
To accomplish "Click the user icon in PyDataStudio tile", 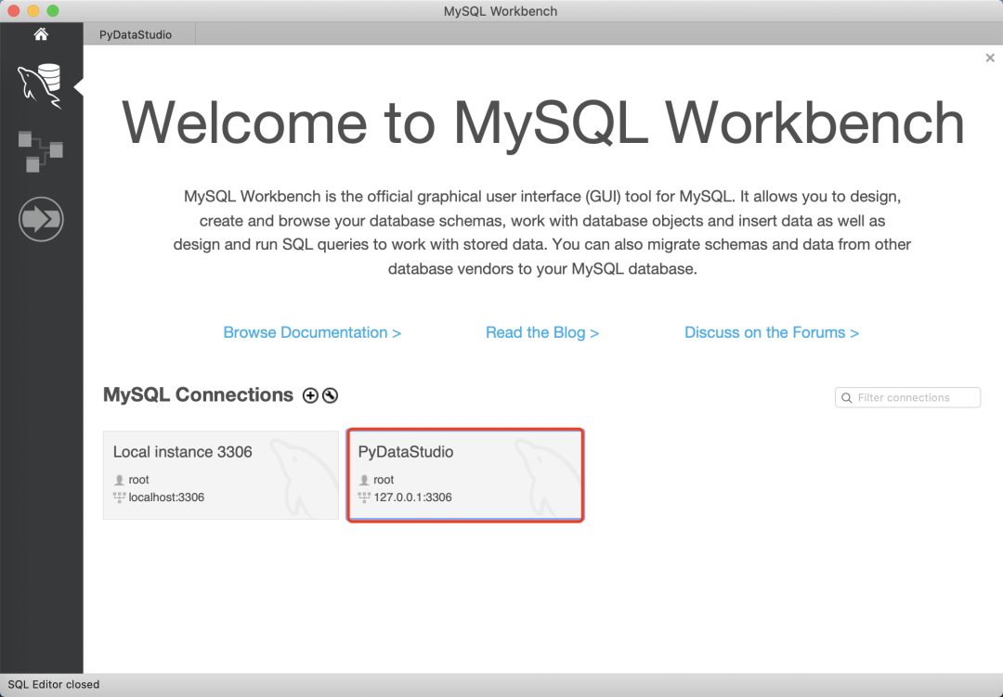I will point(364,480).
